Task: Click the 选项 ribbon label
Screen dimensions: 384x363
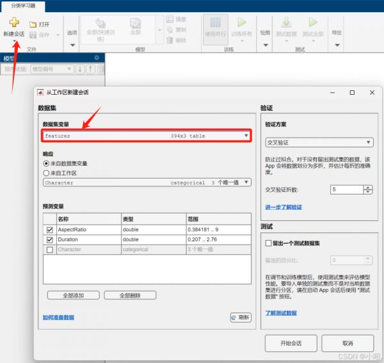Action: pyautogui.click(x=72, y=33)
